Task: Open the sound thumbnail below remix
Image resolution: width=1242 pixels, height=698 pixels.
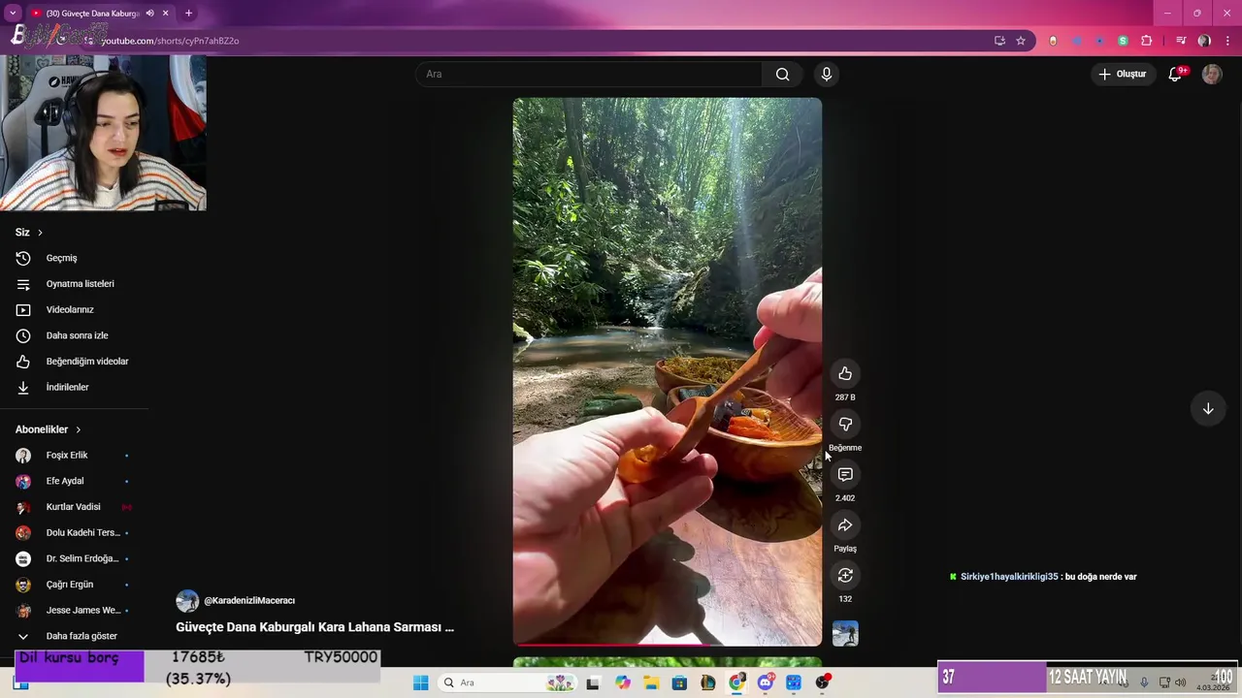Action: (x=845, y=634)
